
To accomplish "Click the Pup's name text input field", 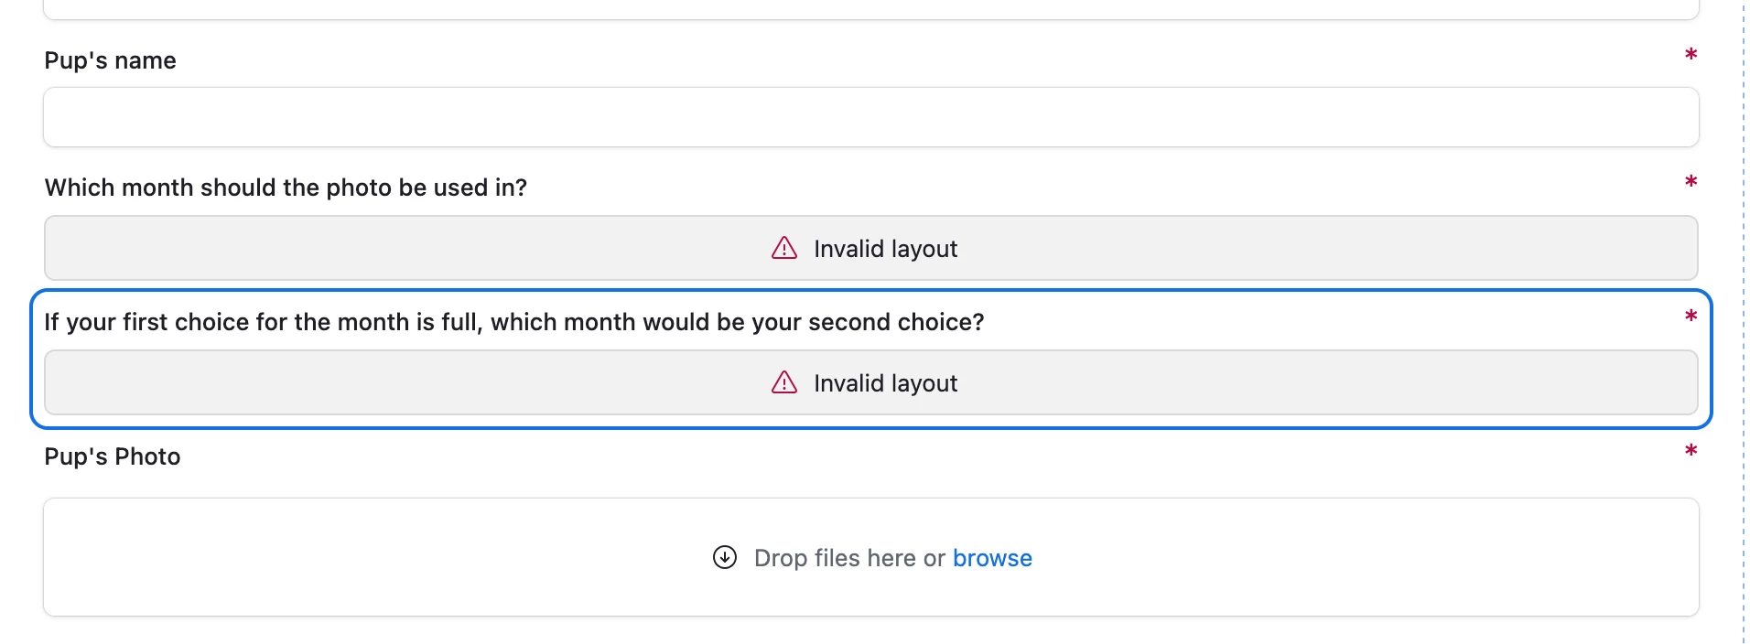I will [870, 117].
